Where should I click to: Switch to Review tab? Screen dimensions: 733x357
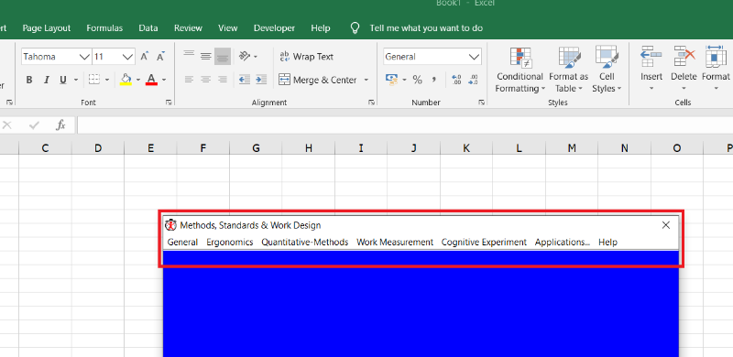coord(188,28)
